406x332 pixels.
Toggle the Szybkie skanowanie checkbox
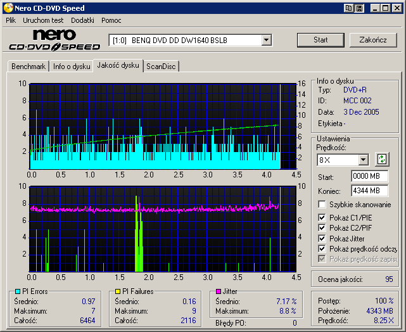pyautogui.click(x=322, y=204)
